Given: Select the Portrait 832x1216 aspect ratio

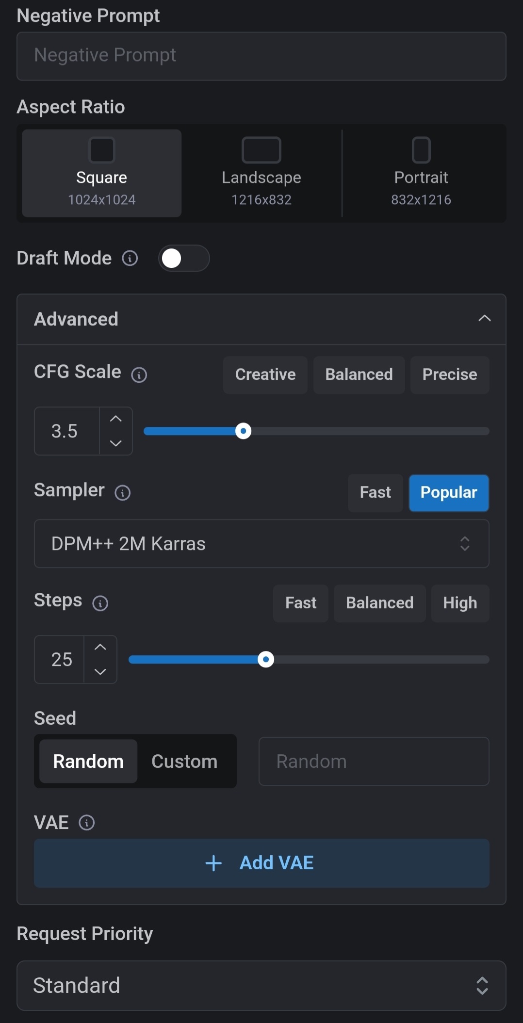Looking at the screenshot, I should pyautogui.click(x=421, y=173).
